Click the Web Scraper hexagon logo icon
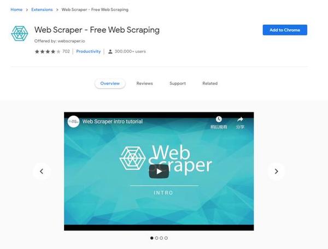The width and height of the screenshot is (328, 249). (x=20, y=33)
